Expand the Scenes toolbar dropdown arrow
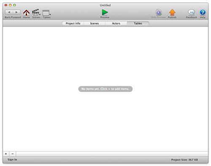Screen dimensions: 211x166 pos(40,14)
